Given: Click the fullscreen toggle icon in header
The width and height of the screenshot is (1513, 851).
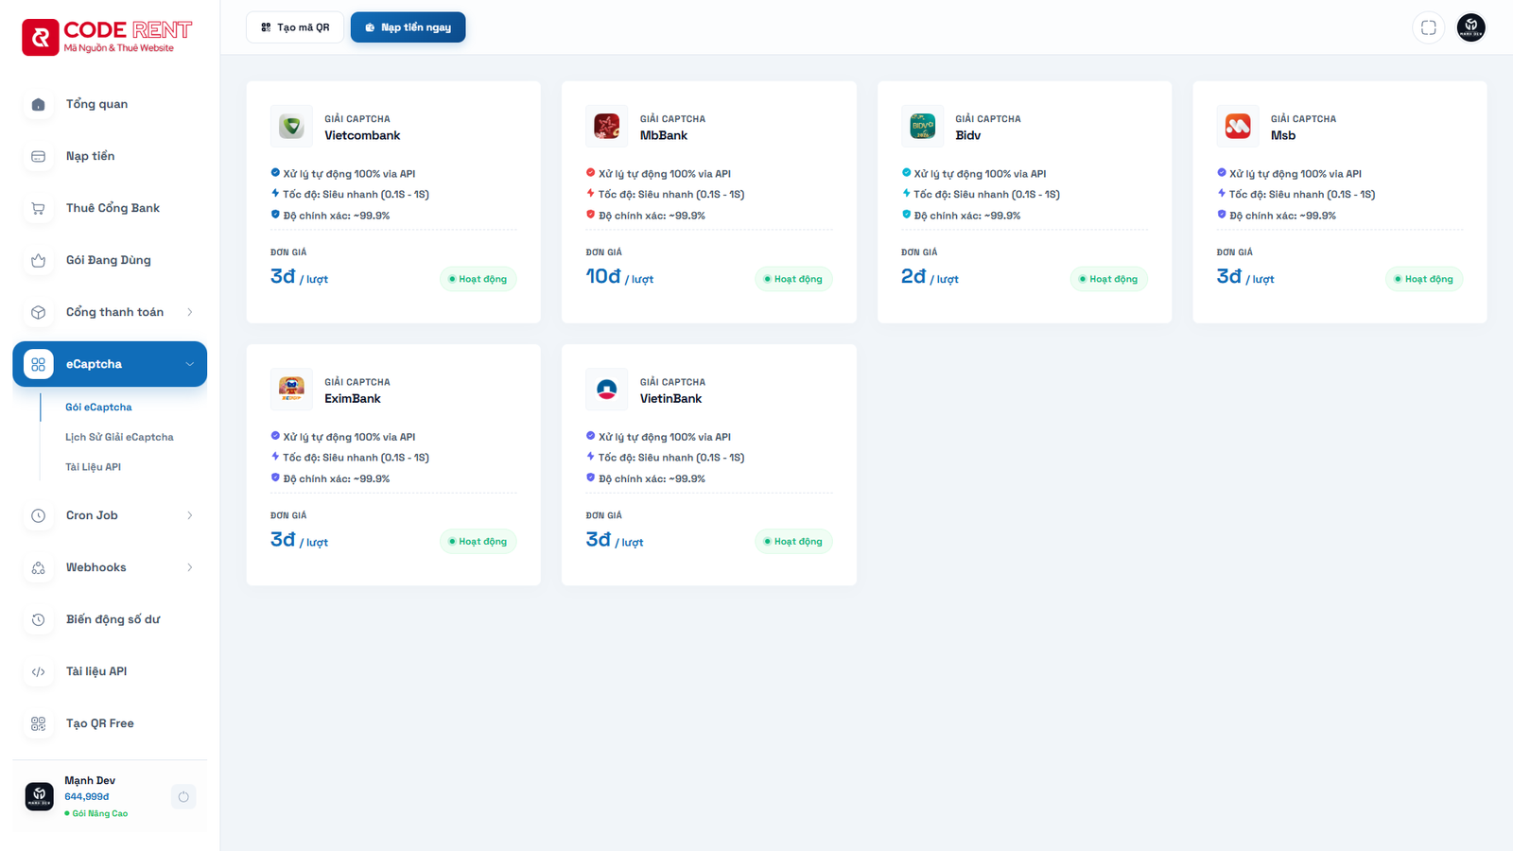Looking at the screenshot, I should 1428,27.
